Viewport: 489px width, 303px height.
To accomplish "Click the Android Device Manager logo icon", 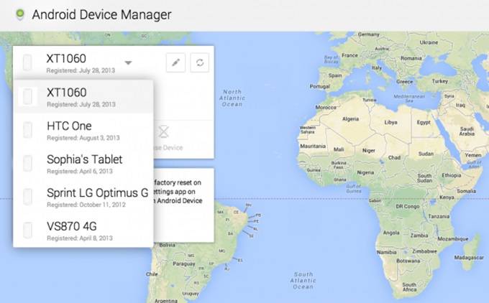I will click(20, 14).
